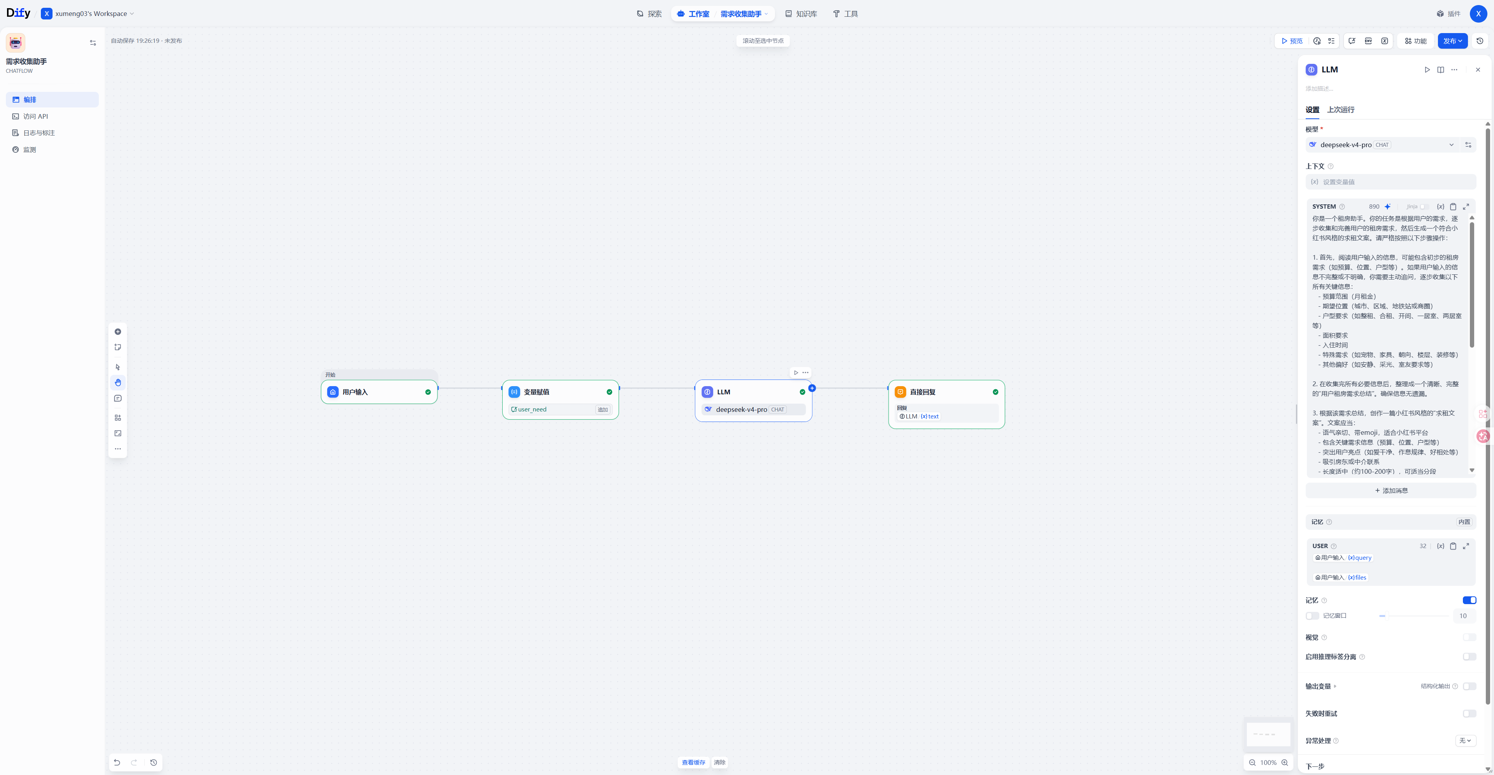Open 监测 monitoring in left sidebar
Screen dimensions: 1494x775
[x=52, y=149]
